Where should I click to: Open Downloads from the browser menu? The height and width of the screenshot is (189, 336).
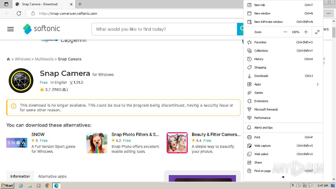(283, 76)
